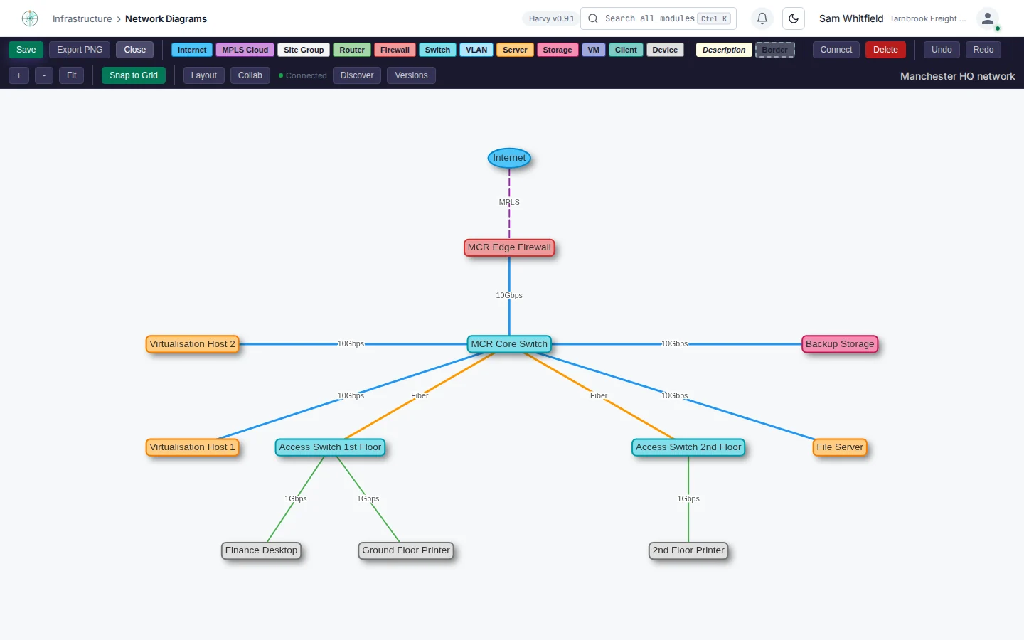Save the diagram
The image size is (1024, 640).
[x=26, y=50]
